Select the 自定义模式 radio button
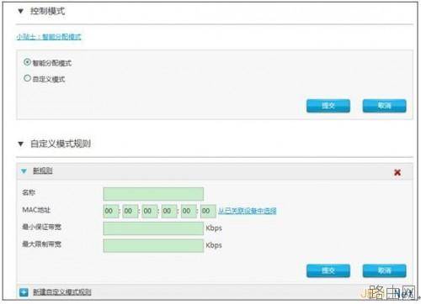The image size is (421, 304). tap(27, 78)
